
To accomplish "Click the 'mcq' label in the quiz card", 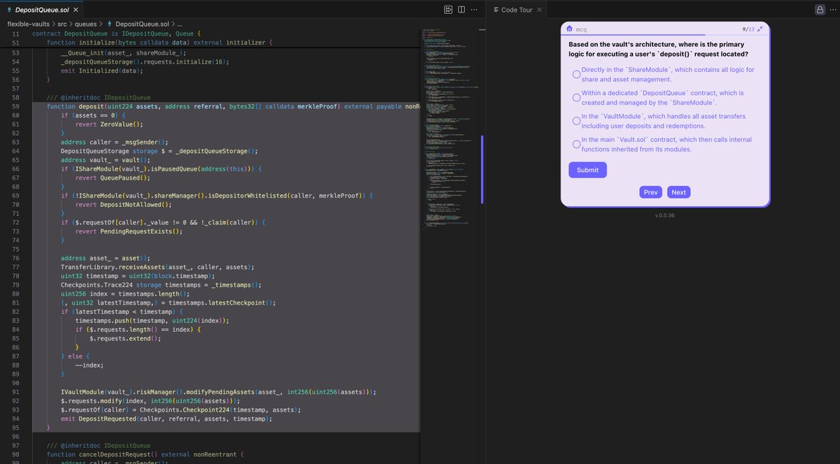I will coord(582,29).
